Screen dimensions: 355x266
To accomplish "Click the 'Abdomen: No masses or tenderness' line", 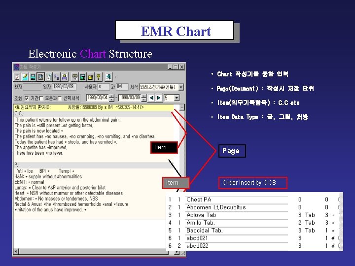I will coord(56,199).
